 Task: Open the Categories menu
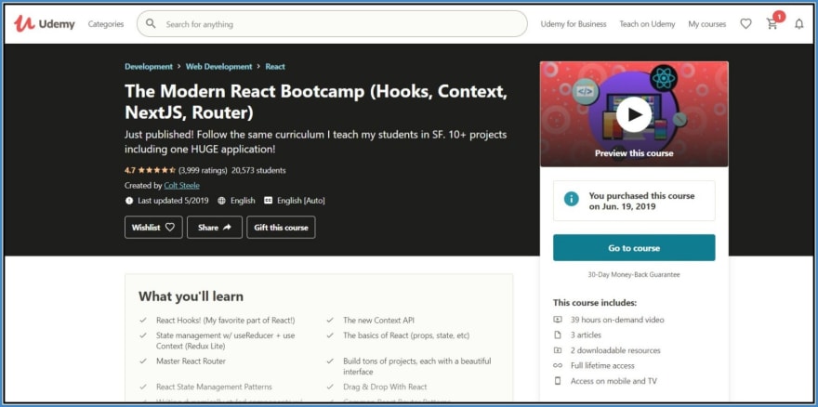[x=106, y=24]
